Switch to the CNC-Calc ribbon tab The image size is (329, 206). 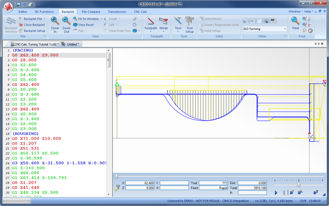coord(140,12)
